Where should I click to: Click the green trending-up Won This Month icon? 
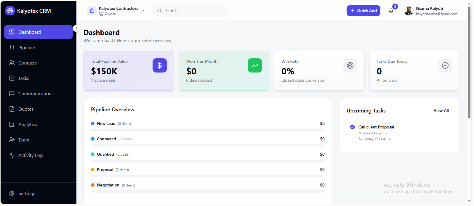pyautogui.click(x=255, y=65)
